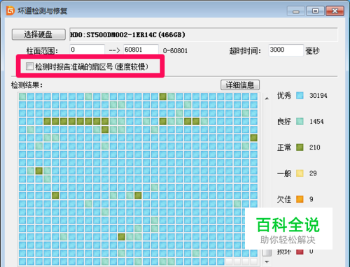Click the 一般 yellow legend swatch
The height and width of the screenshot is (267, 350).
point(300,173)
